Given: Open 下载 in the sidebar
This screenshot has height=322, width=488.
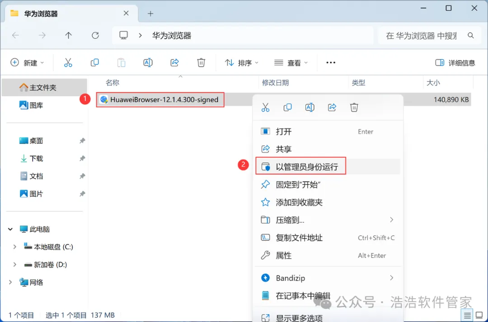Looking at the screenshot, I should 44,158.
